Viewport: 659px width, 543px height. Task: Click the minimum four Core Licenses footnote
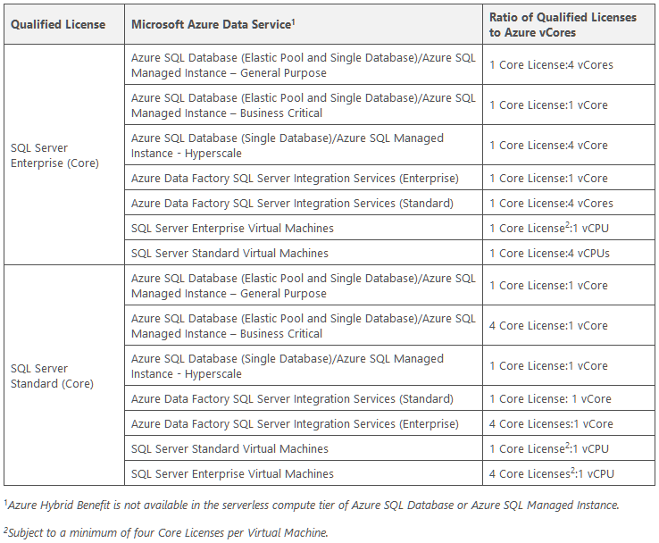click(x=165, y=532)
